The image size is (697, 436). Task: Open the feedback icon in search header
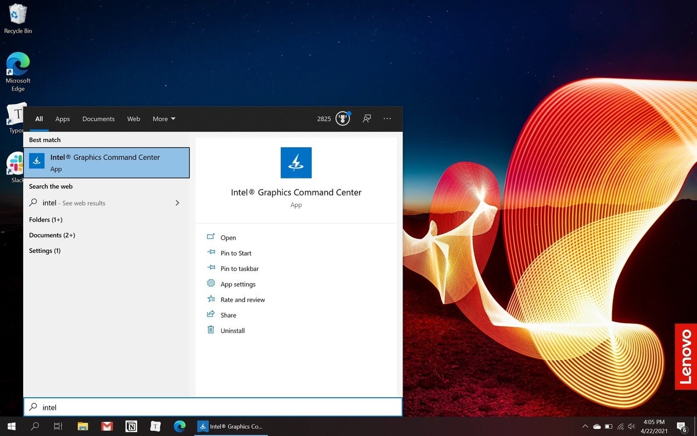(x=367, y=119)
